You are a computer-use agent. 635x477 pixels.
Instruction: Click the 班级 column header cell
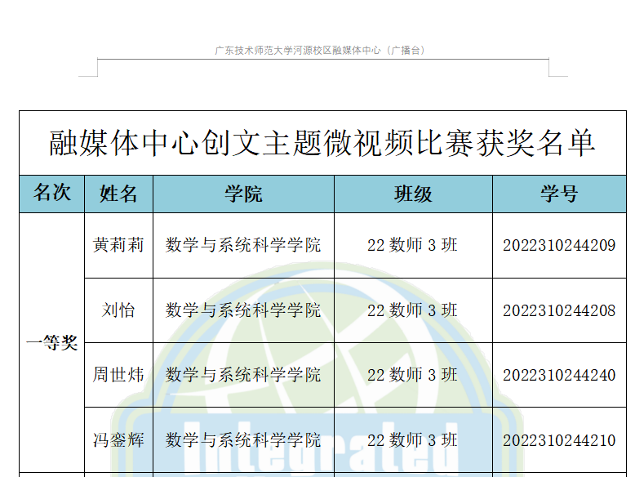click(413, 194)
